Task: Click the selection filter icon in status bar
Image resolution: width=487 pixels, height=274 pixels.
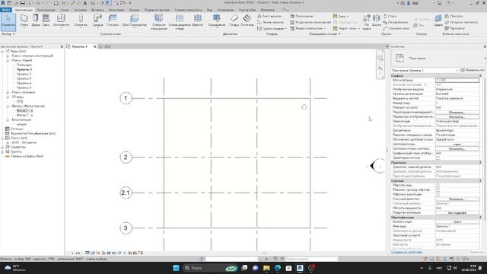Action: 465,259
